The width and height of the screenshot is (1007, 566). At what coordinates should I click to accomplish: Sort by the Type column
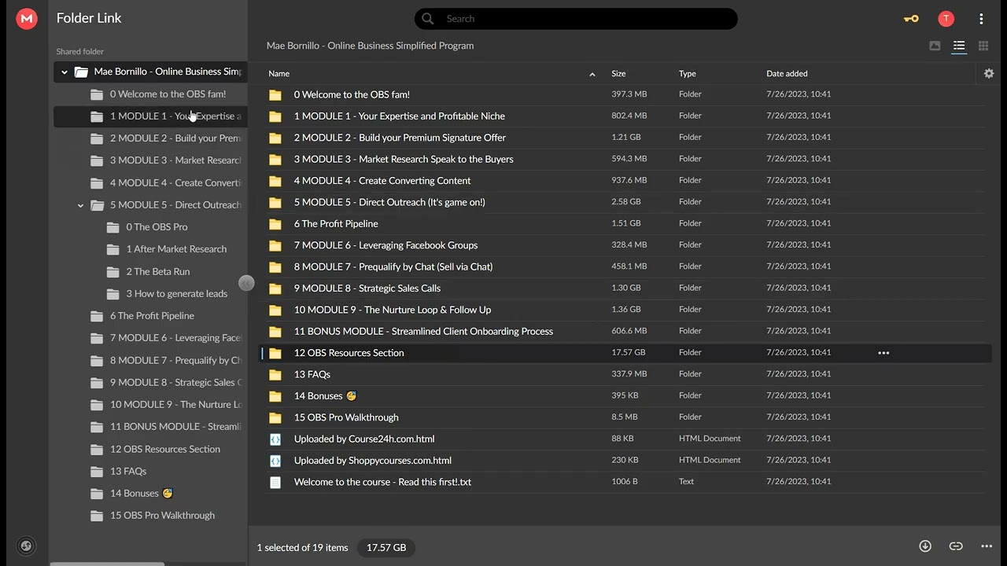(x=688, y=73)
